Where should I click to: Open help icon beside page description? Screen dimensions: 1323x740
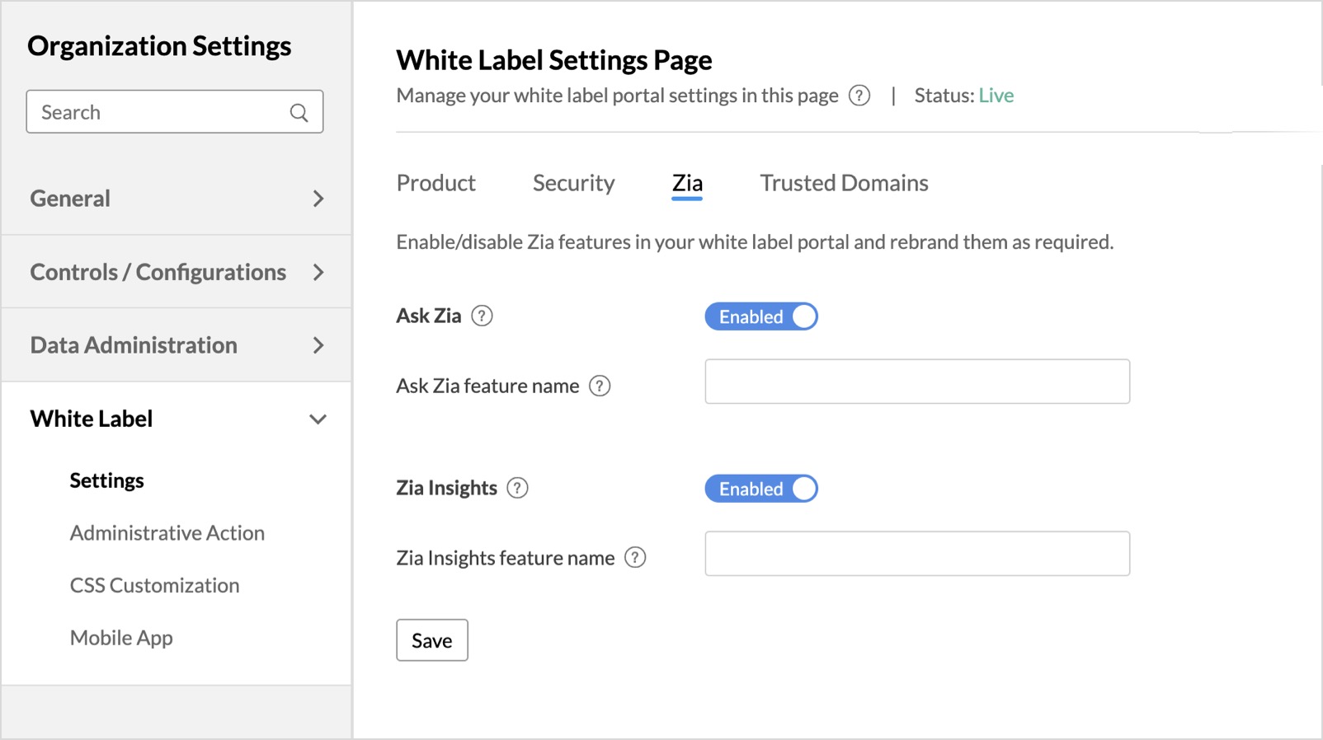pos(859,96)
